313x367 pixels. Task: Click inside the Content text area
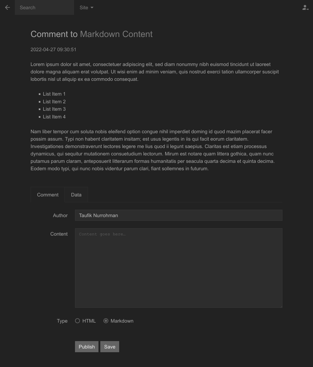178,268
